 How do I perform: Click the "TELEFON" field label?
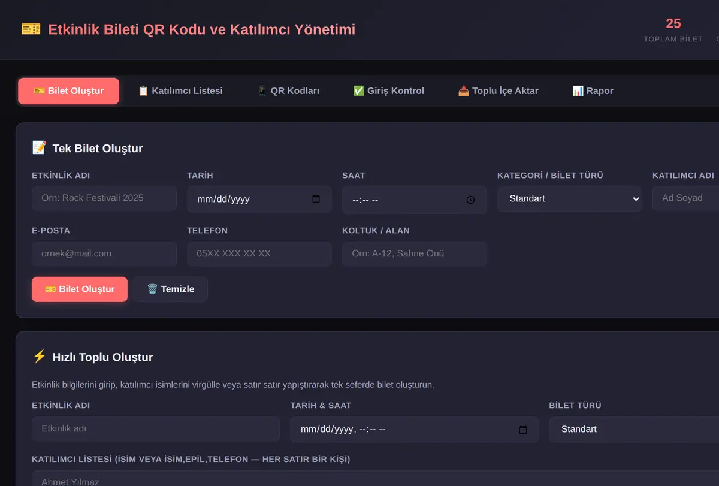(x=207, y=231)
